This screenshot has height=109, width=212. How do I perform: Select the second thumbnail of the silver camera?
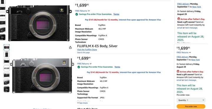[6, 54]
